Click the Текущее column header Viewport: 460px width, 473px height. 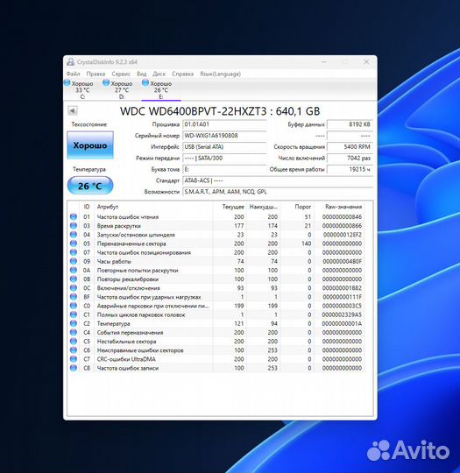pyautogui.click(x=233, y=207)
